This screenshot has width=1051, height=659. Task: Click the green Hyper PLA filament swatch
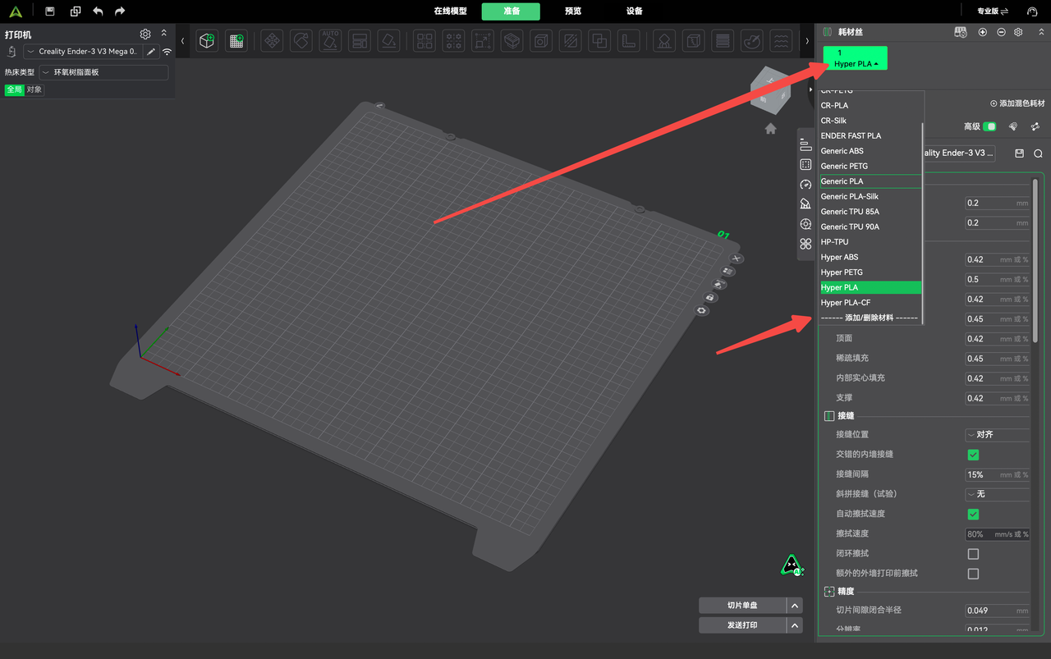click(x=856, y=58)
